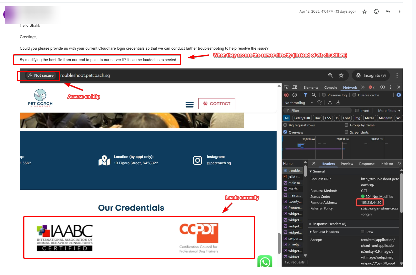Filter requests by CSS

tap(328, 118)
